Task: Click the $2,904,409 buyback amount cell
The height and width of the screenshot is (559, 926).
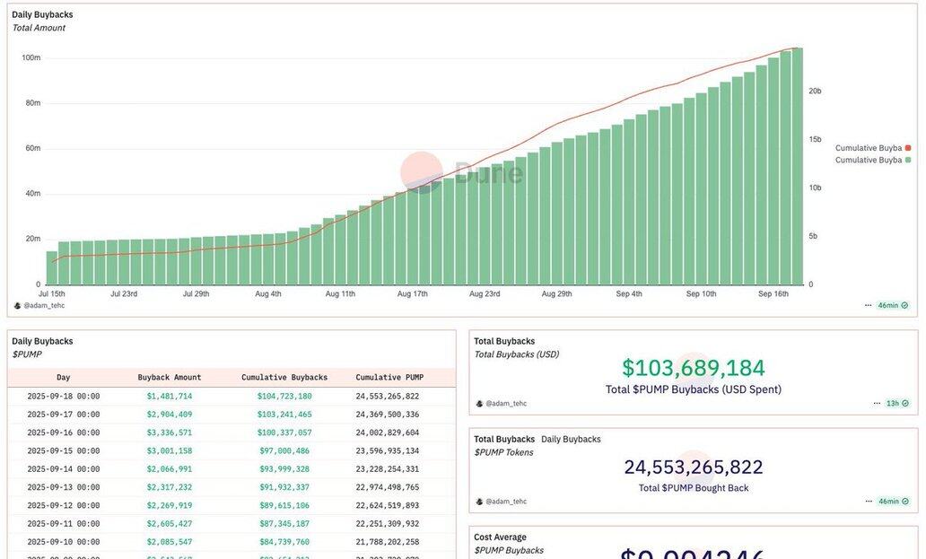Action: [170, 415]
